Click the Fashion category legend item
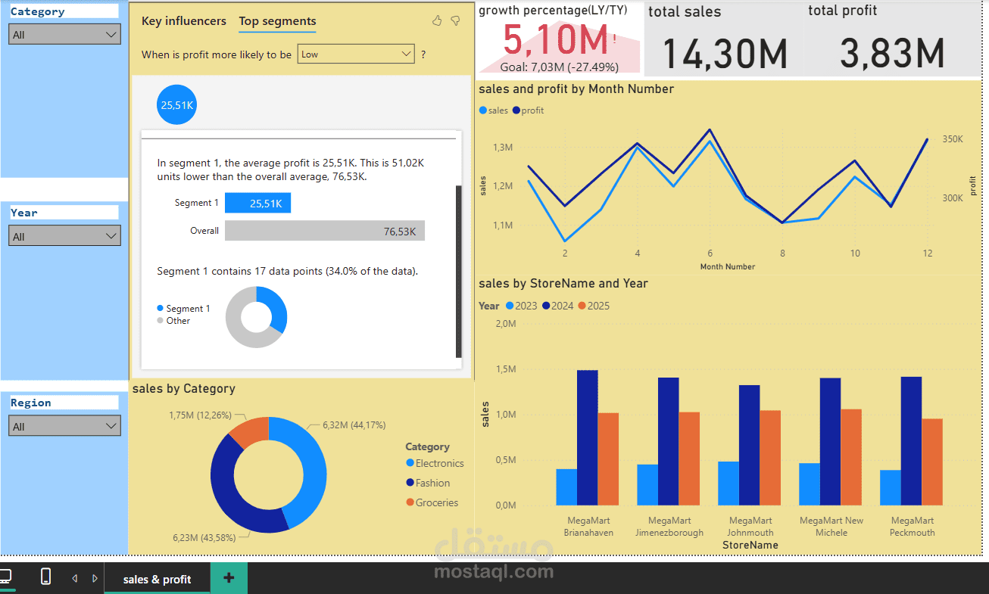 point(429,483)
